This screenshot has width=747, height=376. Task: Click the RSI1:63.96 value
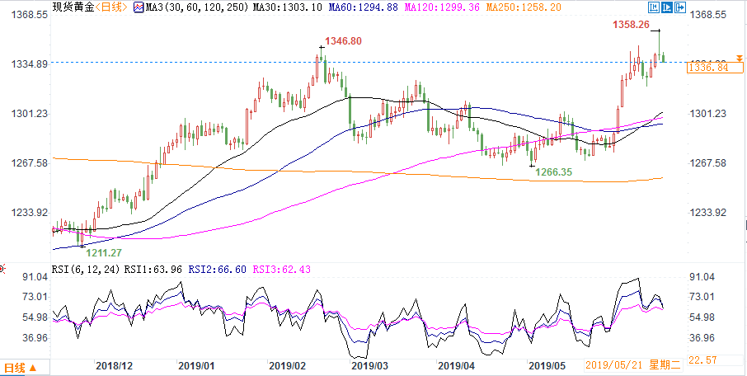click(x=153, y=270)
